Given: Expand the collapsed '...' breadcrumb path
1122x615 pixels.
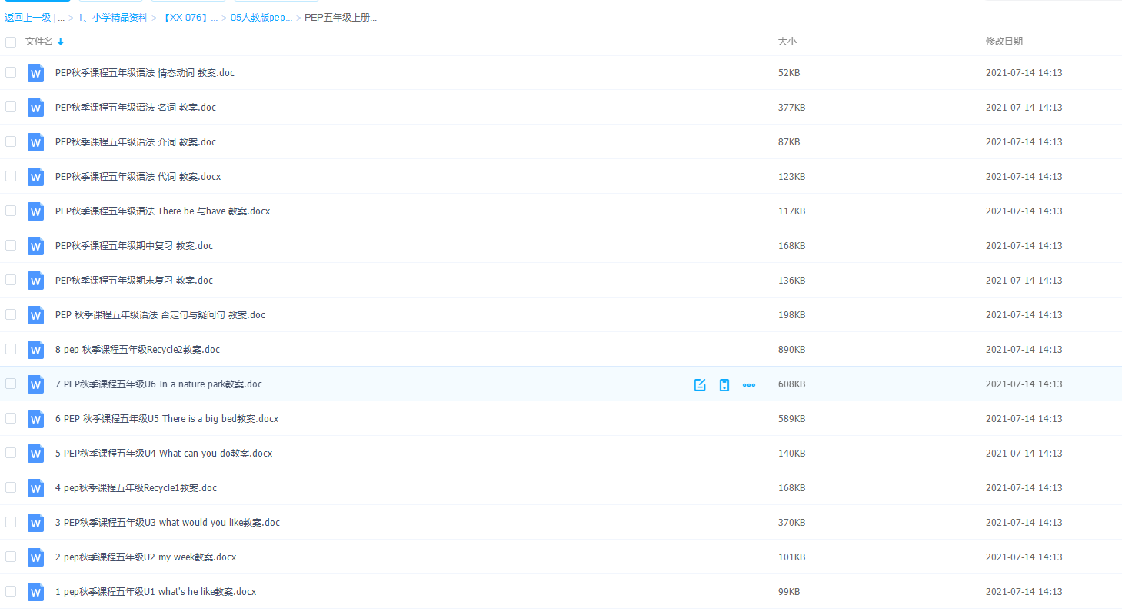Looking at the screenshot, I should (x=61, y=17).
